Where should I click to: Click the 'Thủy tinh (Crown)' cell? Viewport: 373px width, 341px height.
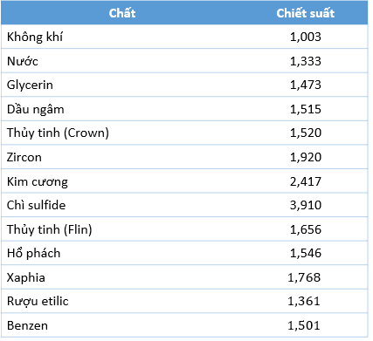coord(58,133)
